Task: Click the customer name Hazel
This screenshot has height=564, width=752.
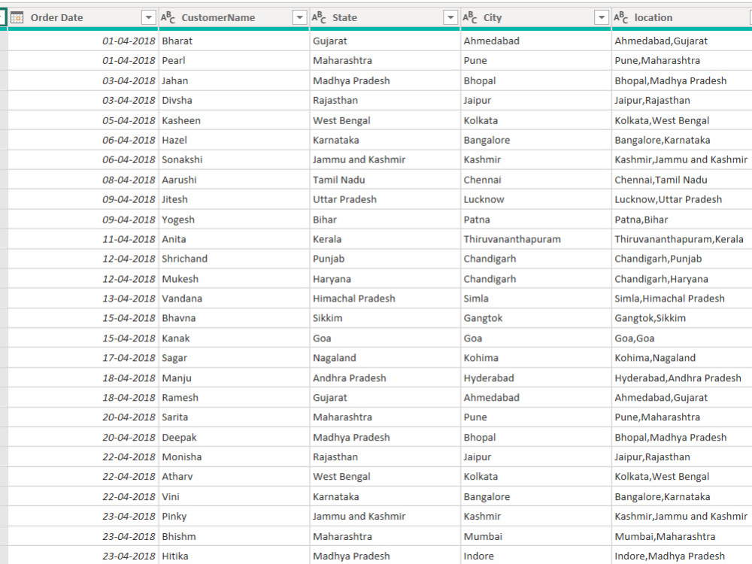Action: 174,140
